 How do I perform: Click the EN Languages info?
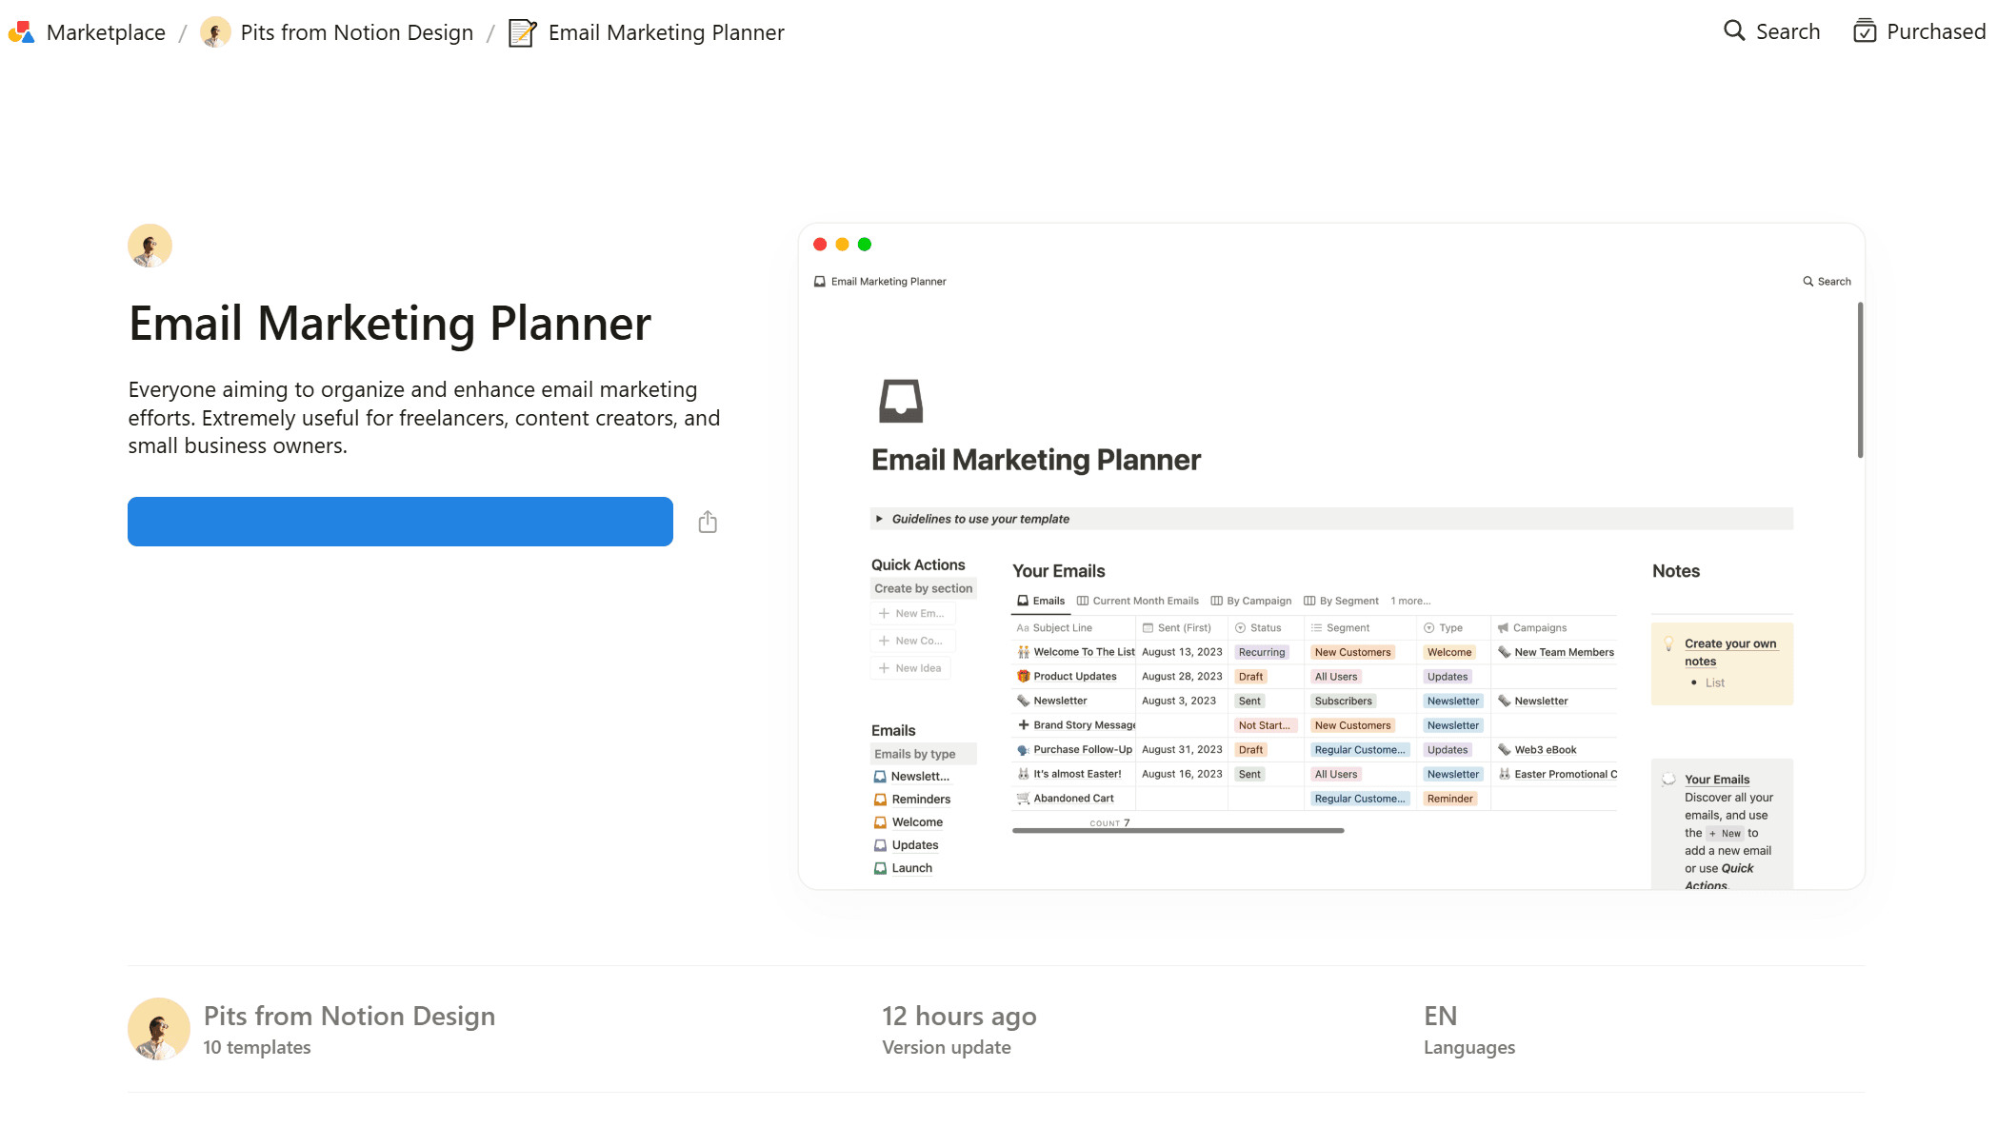pyautogui.click(x=1469, y=1030)
